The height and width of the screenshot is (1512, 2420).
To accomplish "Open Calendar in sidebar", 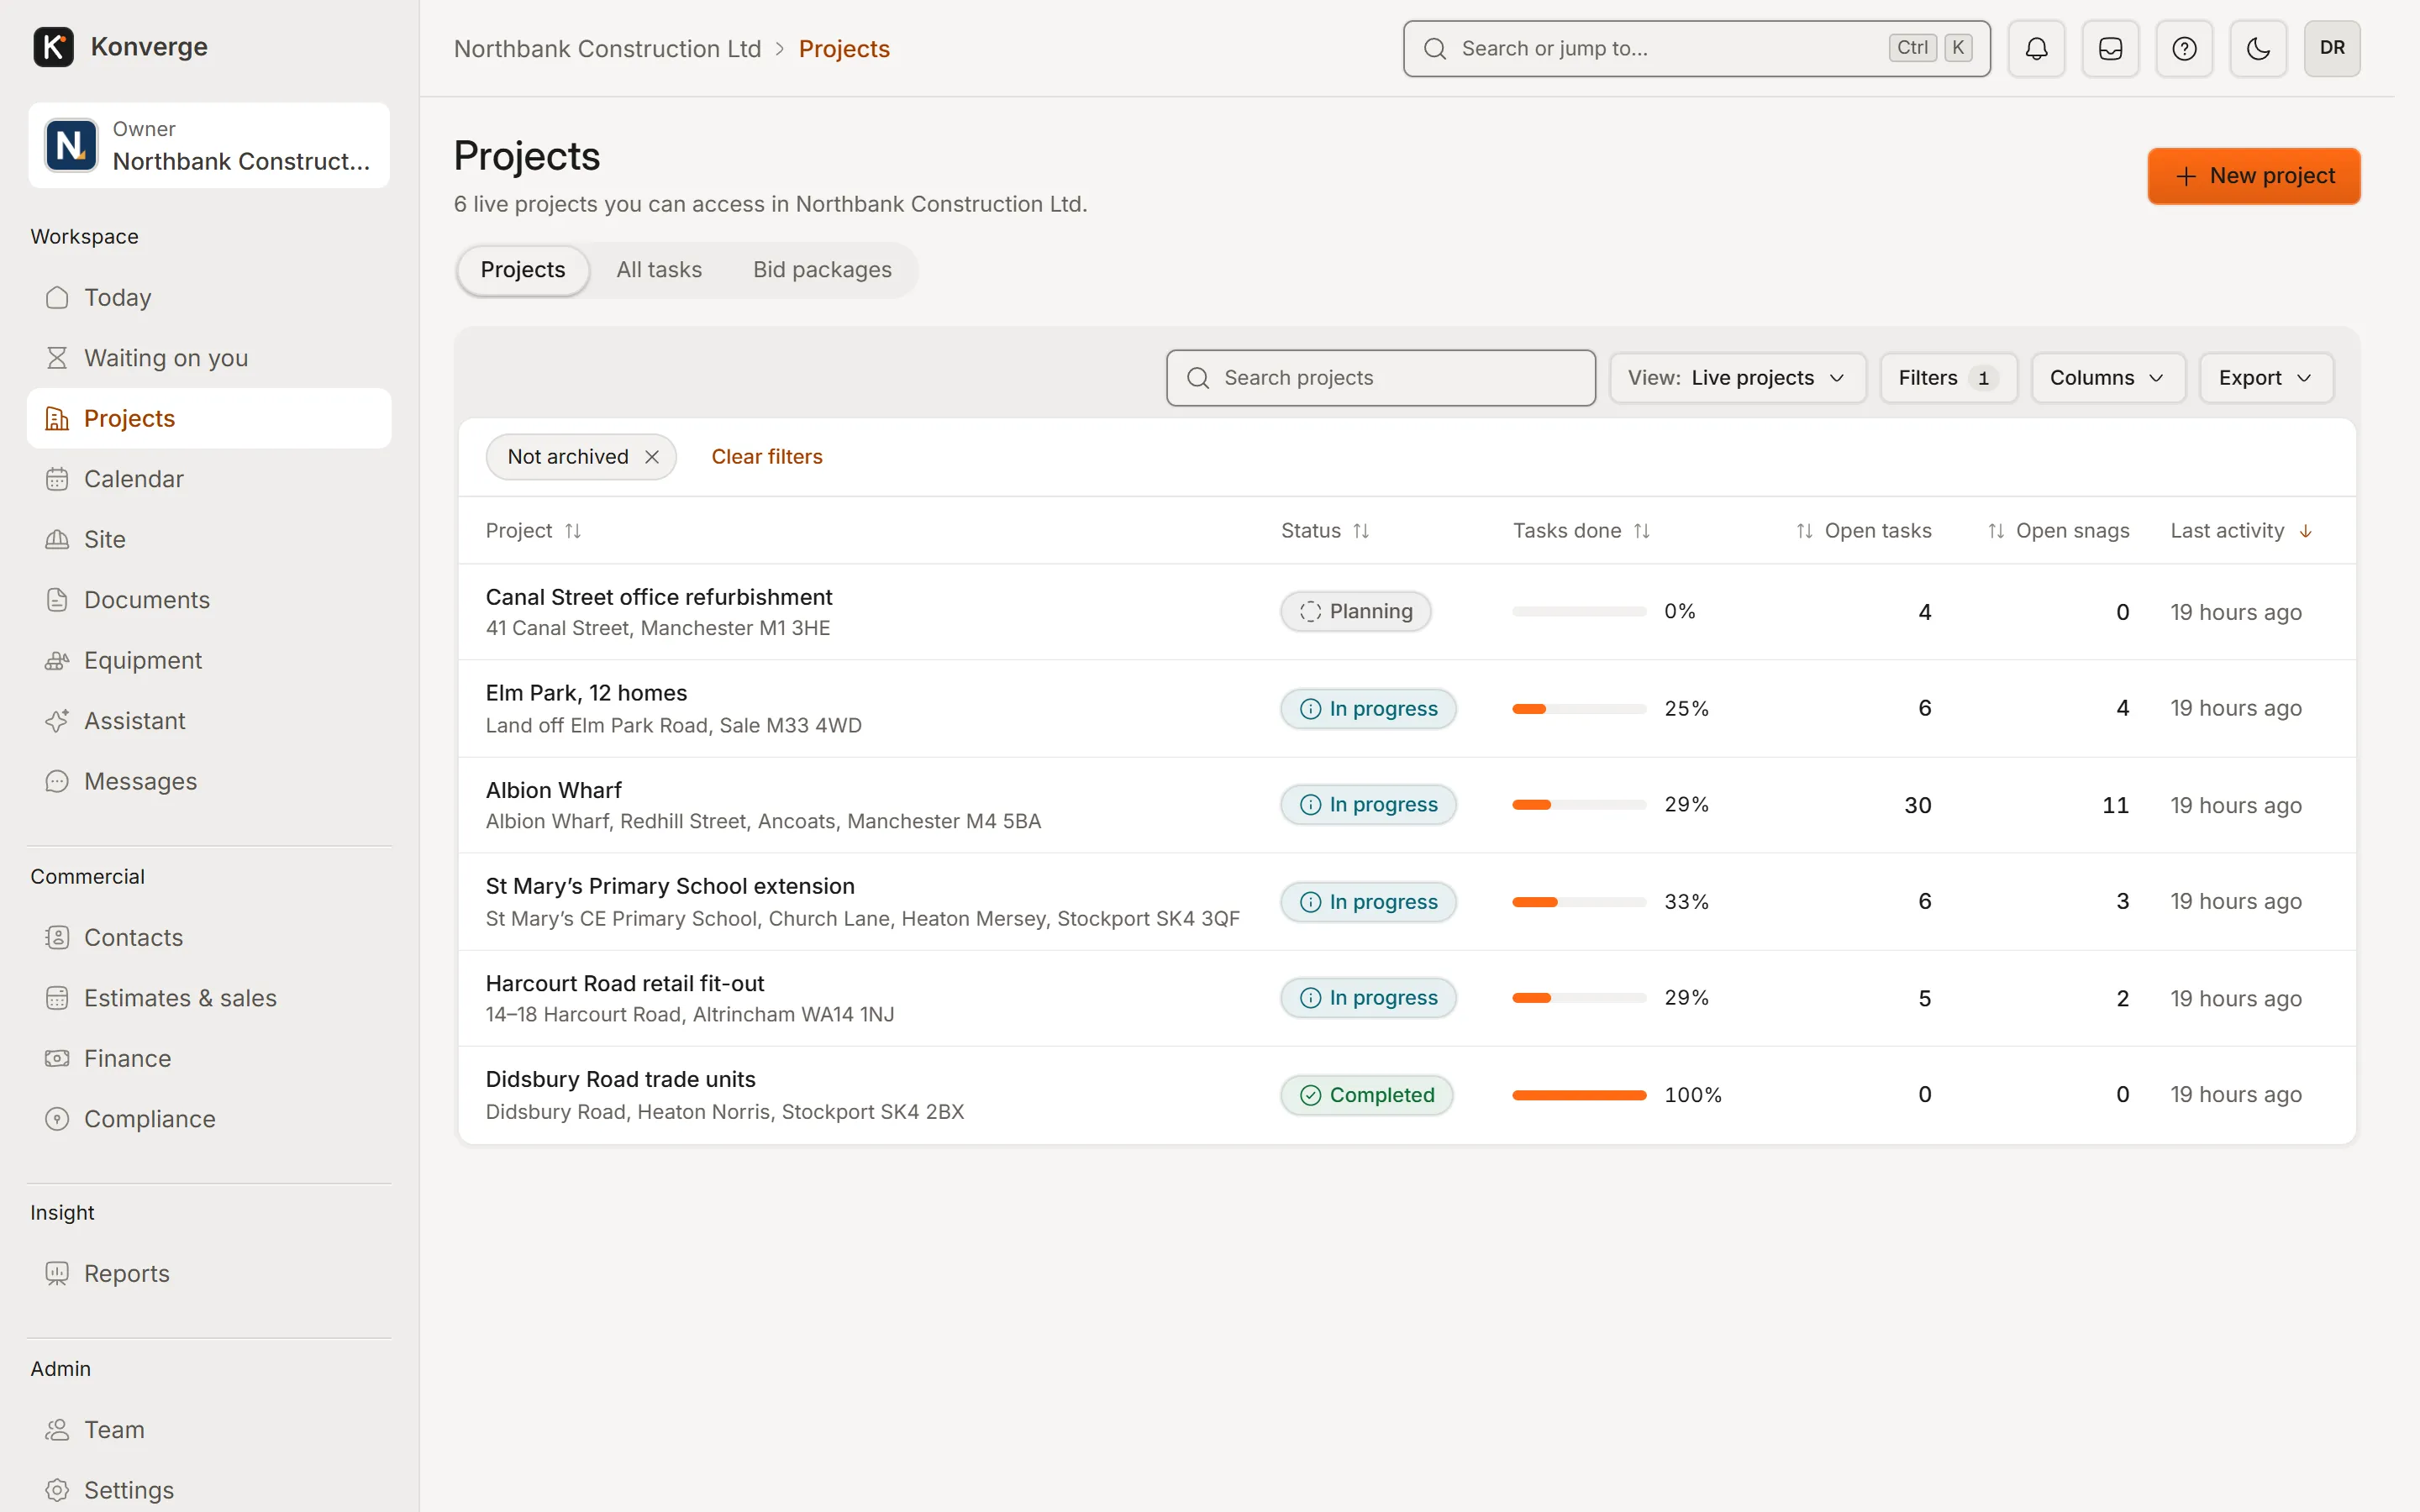I will click(x=209, y=479).
